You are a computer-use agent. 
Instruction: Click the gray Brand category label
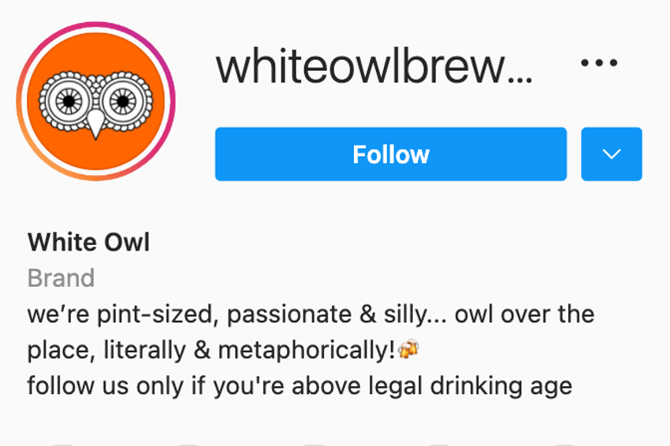(61, 278)
